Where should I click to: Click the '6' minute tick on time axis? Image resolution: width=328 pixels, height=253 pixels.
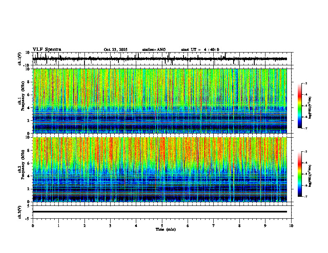[188, 226]
